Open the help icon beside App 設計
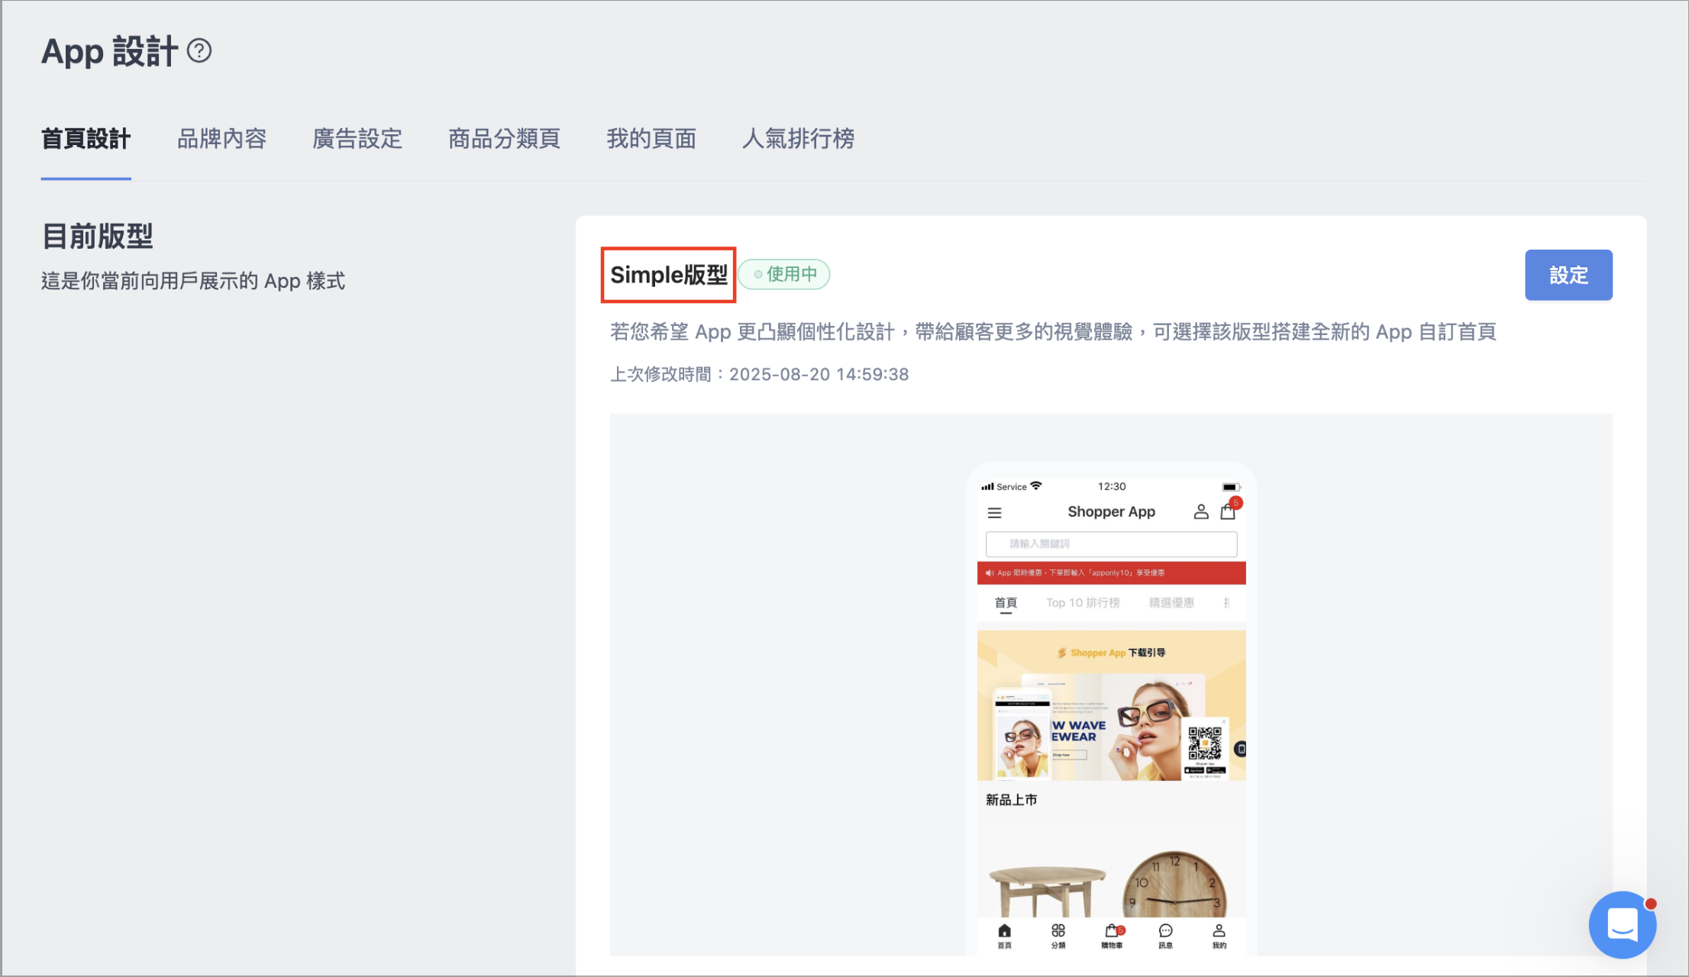This screenshot has height=977, width=1689. pos(199,51)
